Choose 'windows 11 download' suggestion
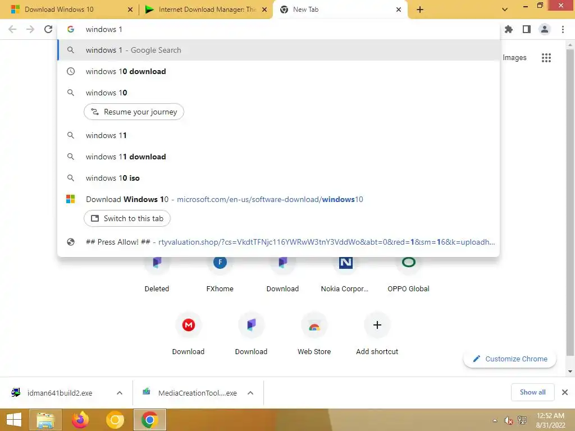This screenshot has width=575, height=431. 279,157
